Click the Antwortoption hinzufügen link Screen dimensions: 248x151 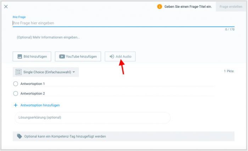(x=40, y=105)
